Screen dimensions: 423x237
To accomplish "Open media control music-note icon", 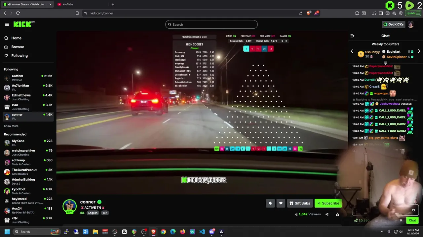I will pyautogui.click(x=374, y=13).
